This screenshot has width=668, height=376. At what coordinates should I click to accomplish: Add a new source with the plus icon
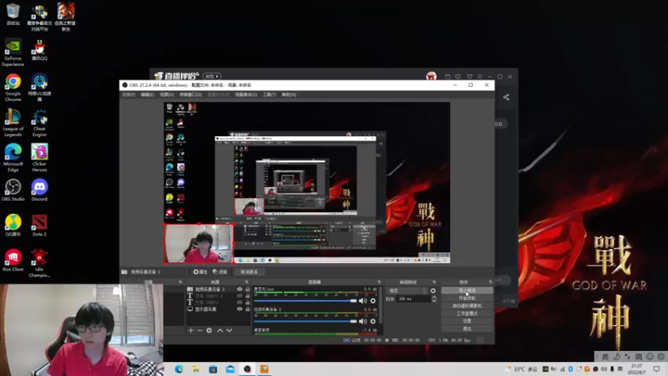click(x=191, y=330)
